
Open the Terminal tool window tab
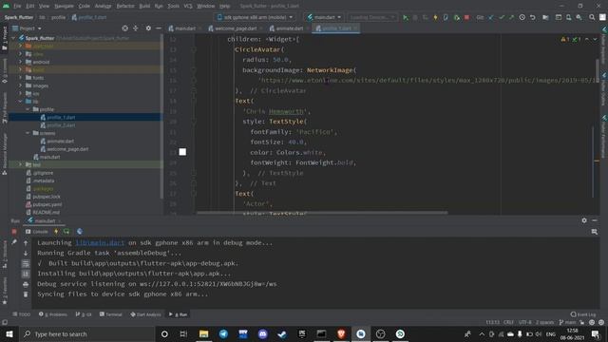click(110, 314)
